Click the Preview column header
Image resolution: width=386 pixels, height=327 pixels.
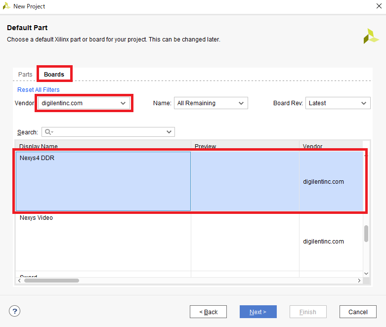click(x=245, y=145)
